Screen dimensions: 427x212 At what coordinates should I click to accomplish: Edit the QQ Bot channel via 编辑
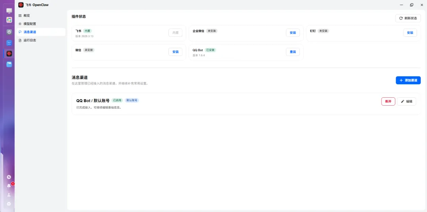tap(406, 101)
